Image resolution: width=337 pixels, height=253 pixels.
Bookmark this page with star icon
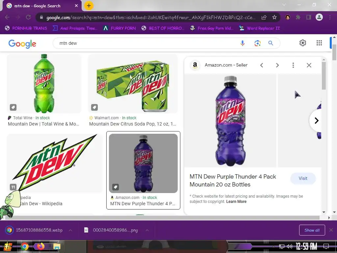point(274,17)
